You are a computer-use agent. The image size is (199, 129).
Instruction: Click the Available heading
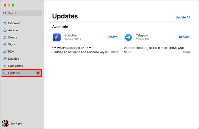click(x=60, y=27)
